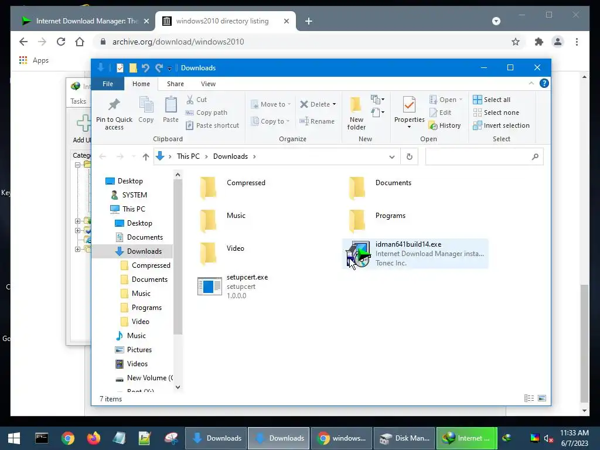Reload the Chrome page

click(61, 42)
